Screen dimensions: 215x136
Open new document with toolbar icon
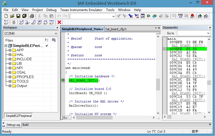point(6,16)
